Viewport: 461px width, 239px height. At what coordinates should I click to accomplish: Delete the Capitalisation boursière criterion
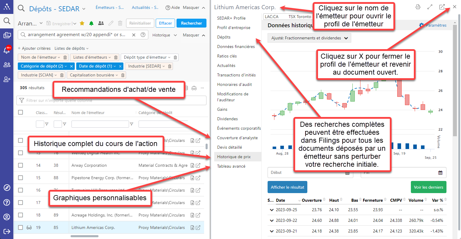tap(123, 75)
